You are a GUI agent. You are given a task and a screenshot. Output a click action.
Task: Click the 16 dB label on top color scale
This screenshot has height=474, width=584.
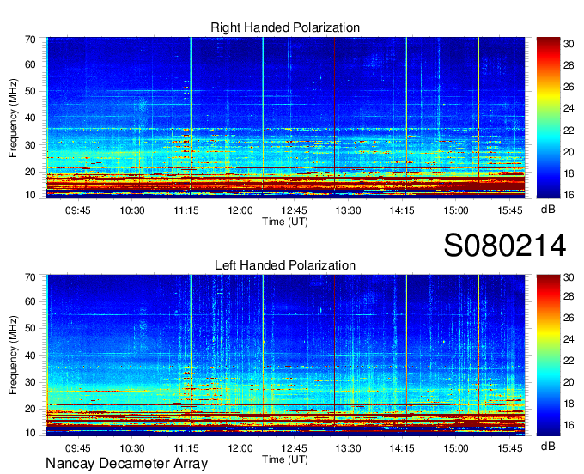click(x=569, y=195)
